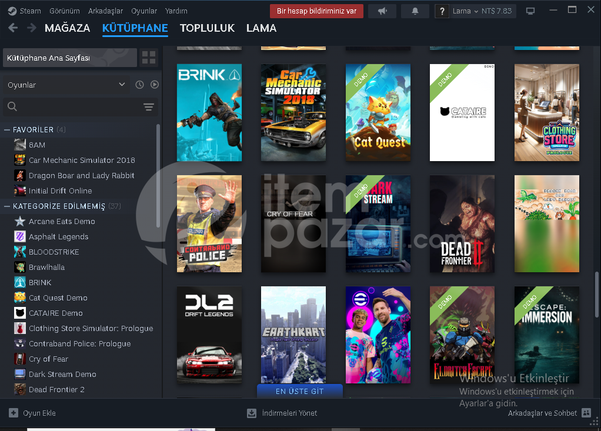Click Oyun Ekle
The image size is (601, 431).
coord(39,413)
